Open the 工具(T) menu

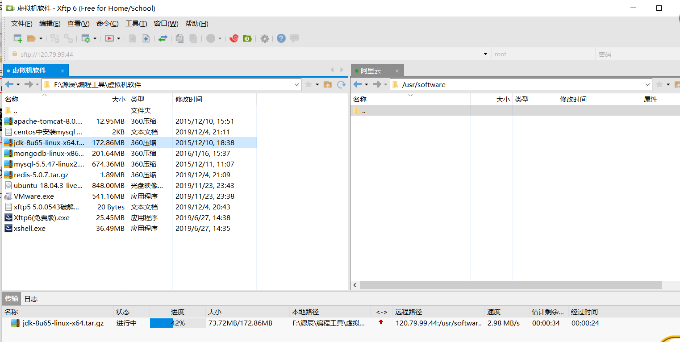(x=136, y=24)
